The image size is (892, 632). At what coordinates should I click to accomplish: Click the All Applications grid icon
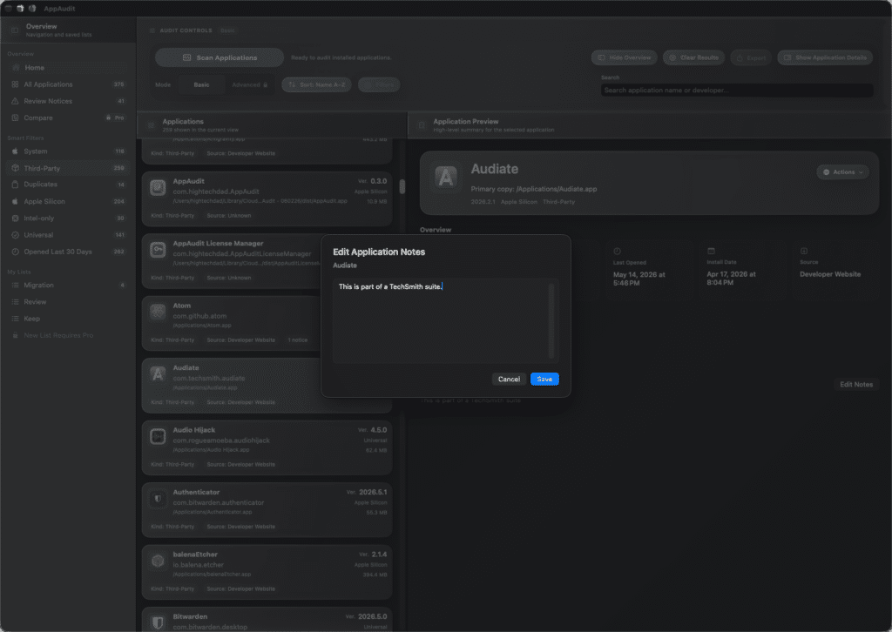16,84
